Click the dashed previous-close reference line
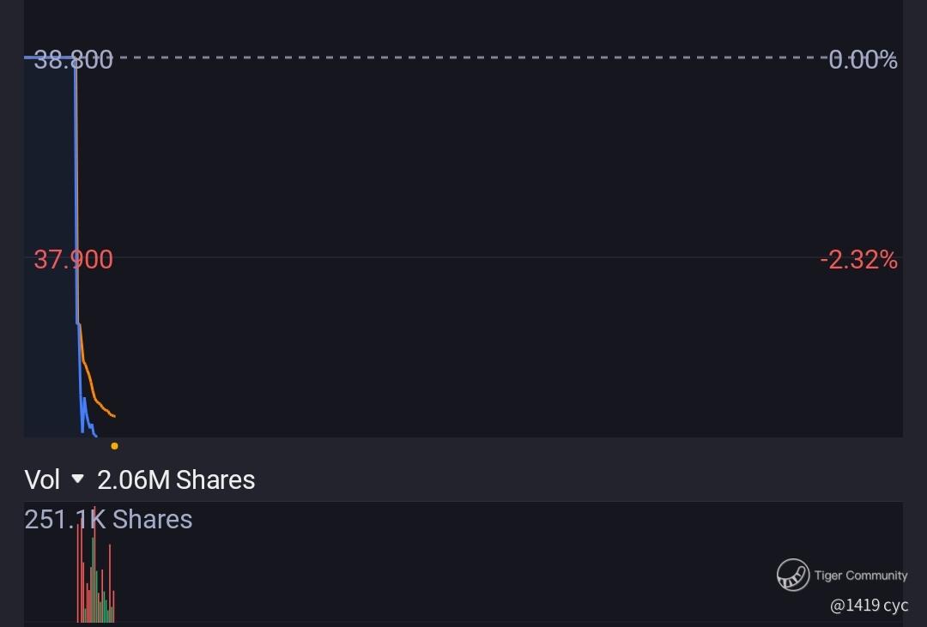 tap(472, 58)
